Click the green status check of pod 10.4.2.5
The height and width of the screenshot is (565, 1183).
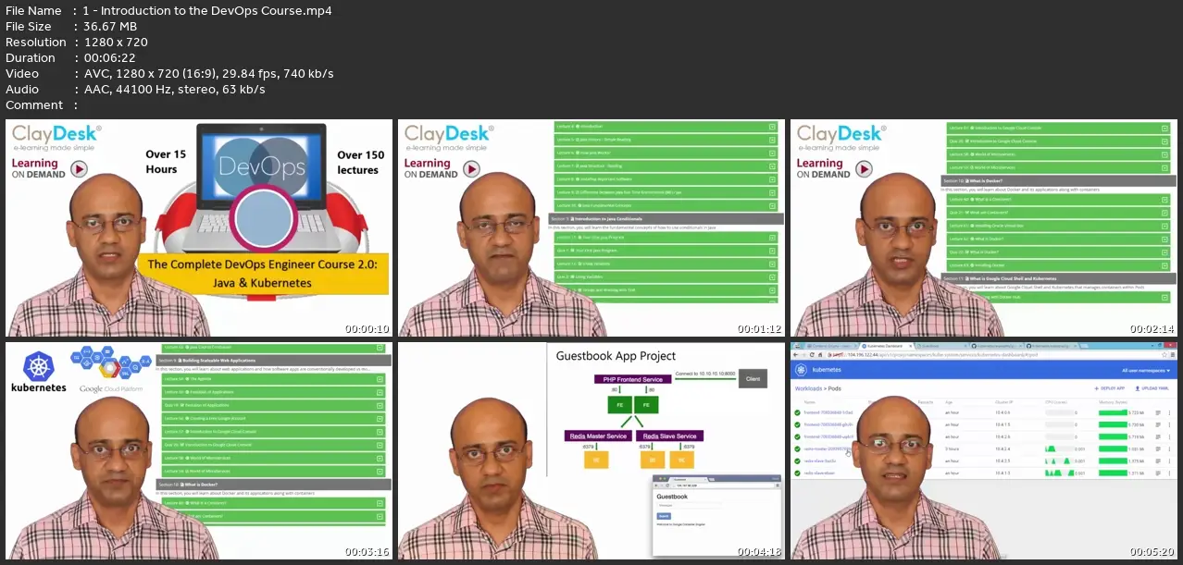point(798,461)
